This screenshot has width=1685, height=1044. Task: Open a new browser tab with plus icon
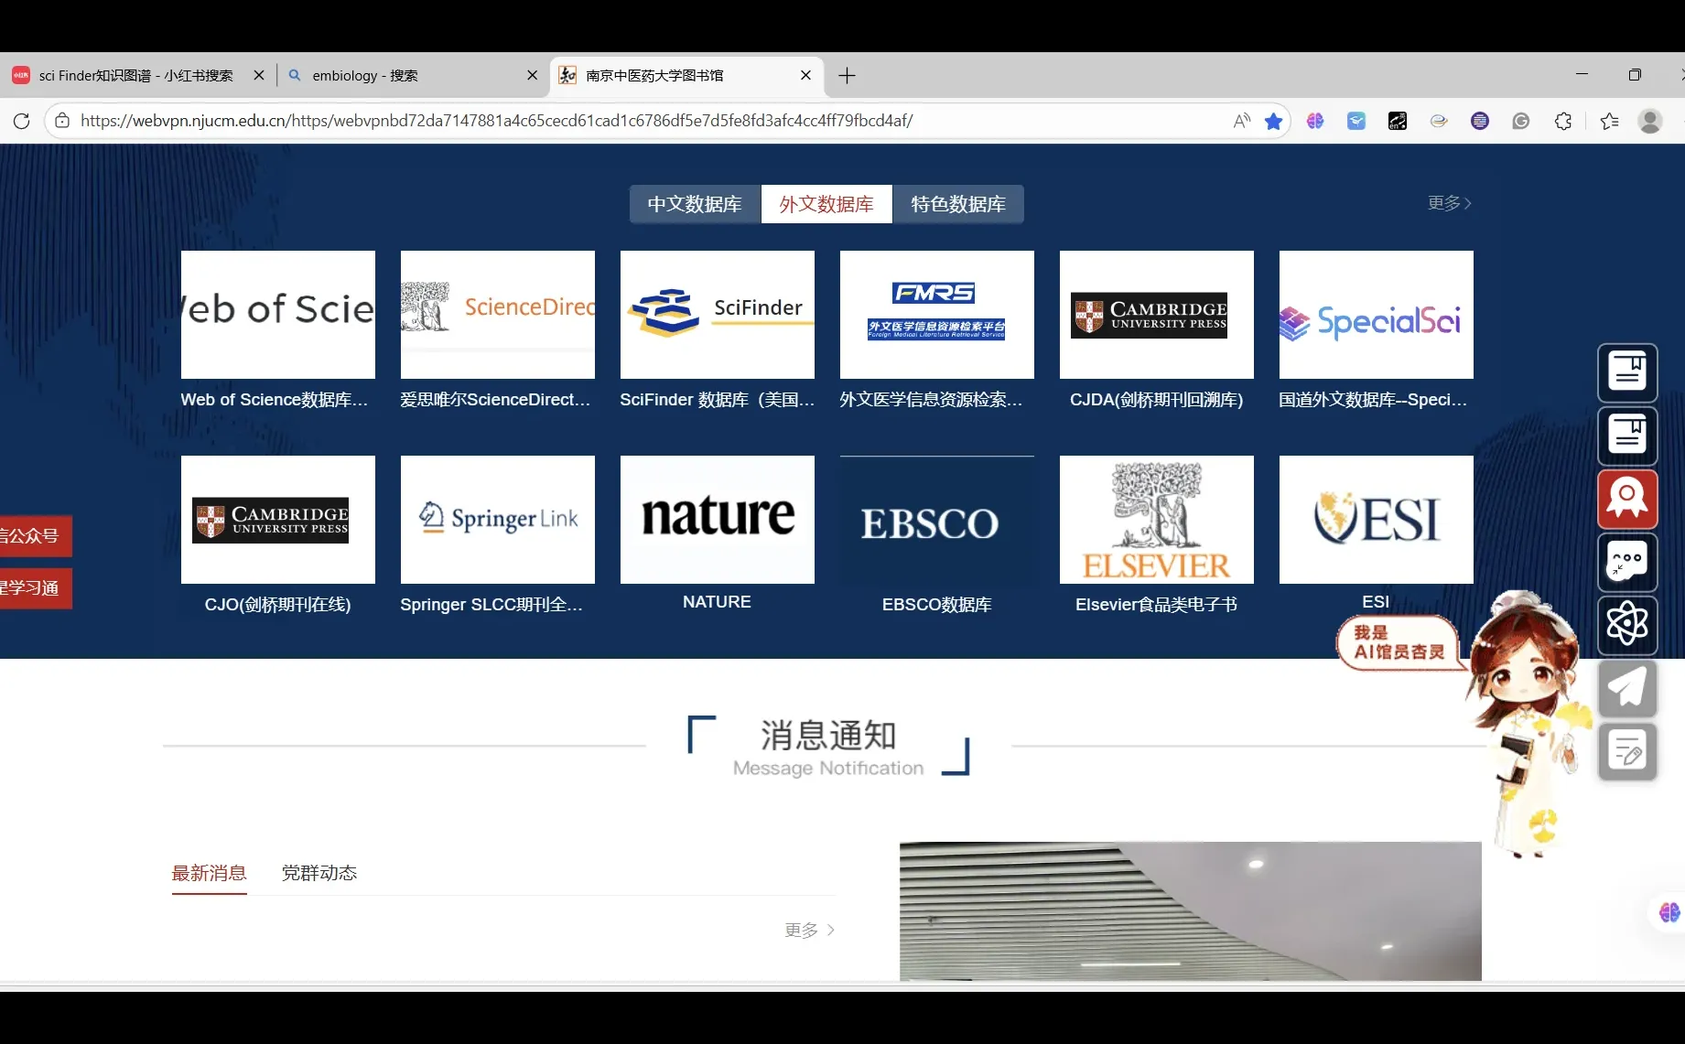pos(847,76)
